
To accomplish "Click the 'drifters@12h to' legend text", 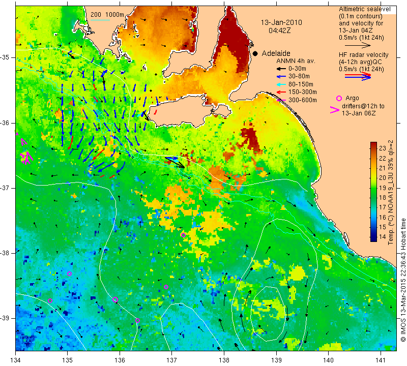I will click(x=363, y=106).
